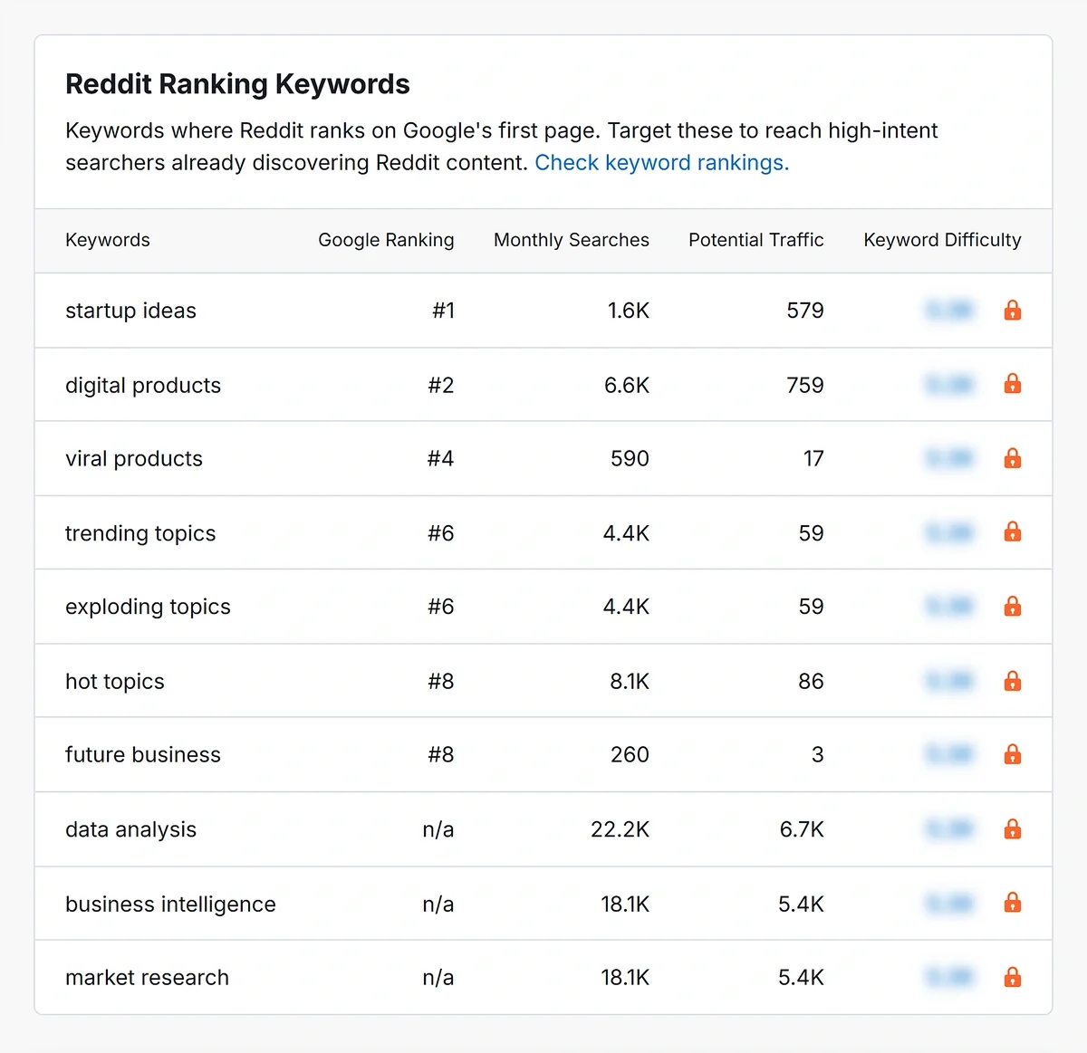
Task: Click the lock icon for startup ideas
Action: (x=1012, y=311)
